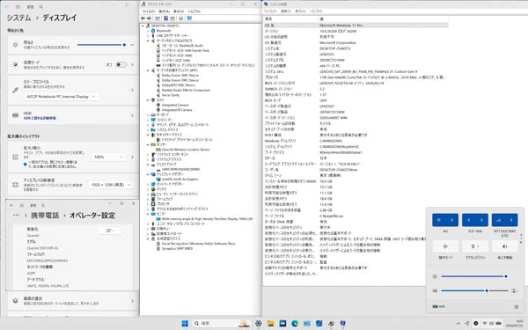This screenshot has width=528, height=330.
Task: Open the 編集 menu in System Information window
Action: [x=286, y=11]
